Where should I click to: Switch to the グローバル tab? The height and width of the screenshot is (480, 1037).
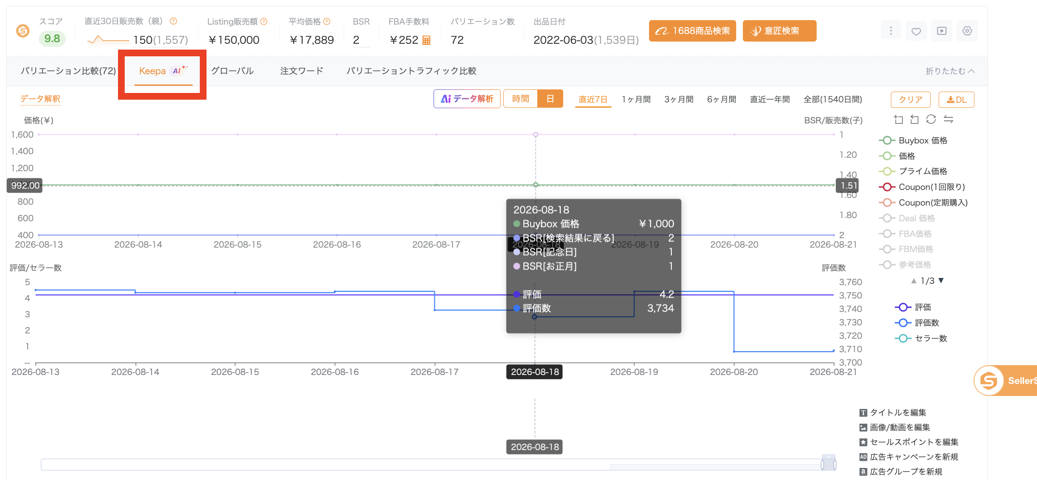232,71
